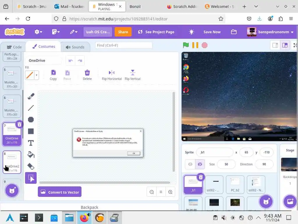Viewport: 298px width, 224px height.
Task: Reset canvas zoom to default
Action: tap(161, 192)
